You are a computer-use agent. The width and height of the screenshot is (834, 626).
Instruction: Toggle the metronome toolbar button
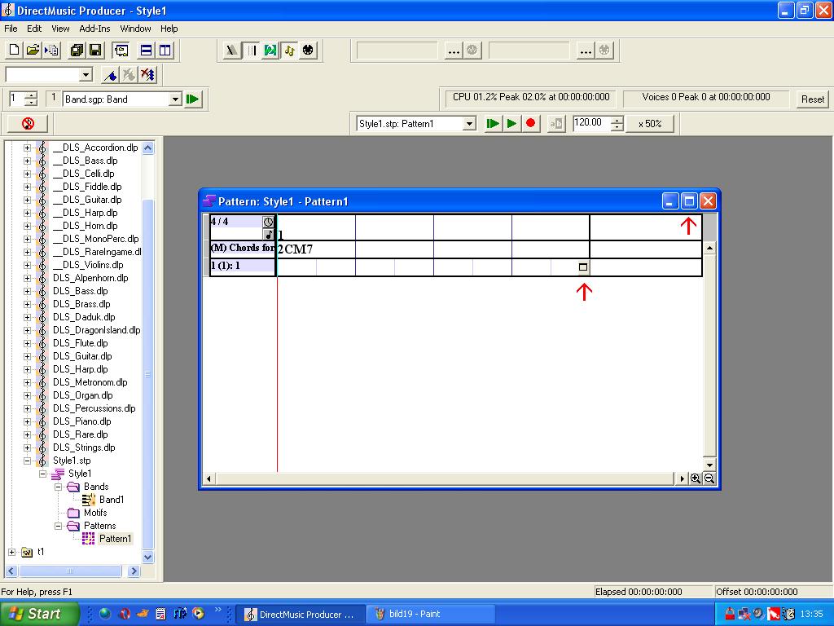coord(233,51)
